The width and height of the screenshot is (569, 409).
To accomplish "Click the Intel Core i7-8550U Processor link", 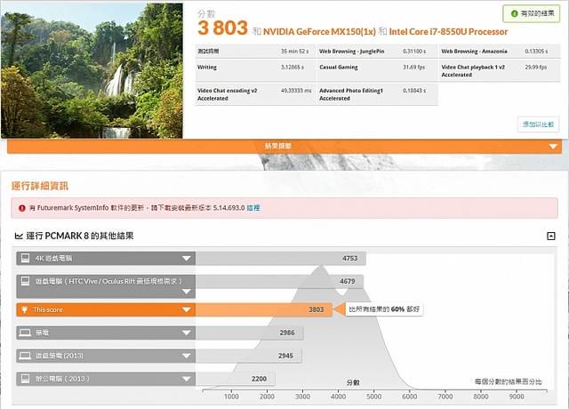I will point(448,32).
